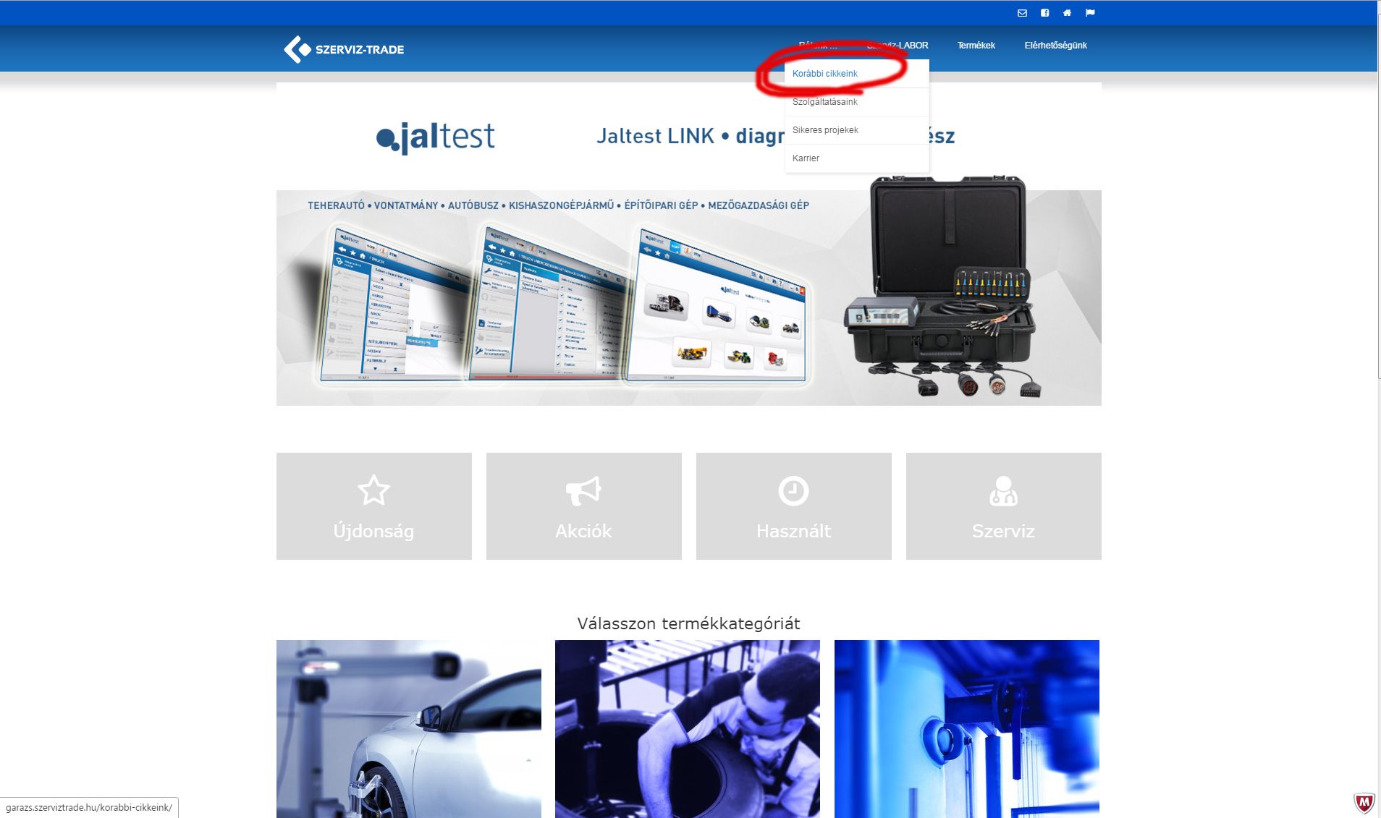
Task: Click the Szerviz-Trade logo
Action: point(344,49)
